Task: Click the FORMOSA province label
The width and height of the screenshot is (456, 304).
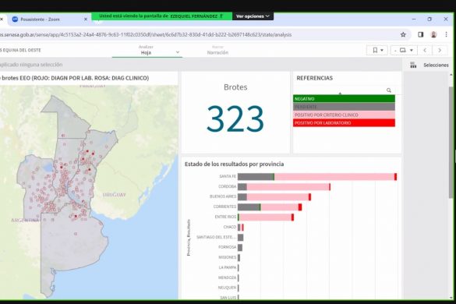Action: coord(228,247)
